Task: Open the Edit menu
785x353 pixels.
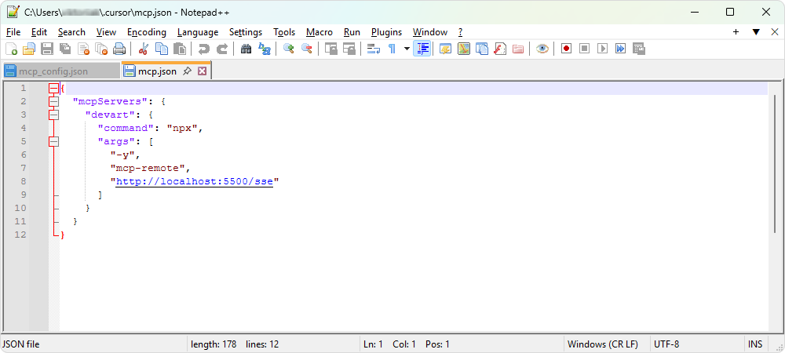Action: point(39,32)
